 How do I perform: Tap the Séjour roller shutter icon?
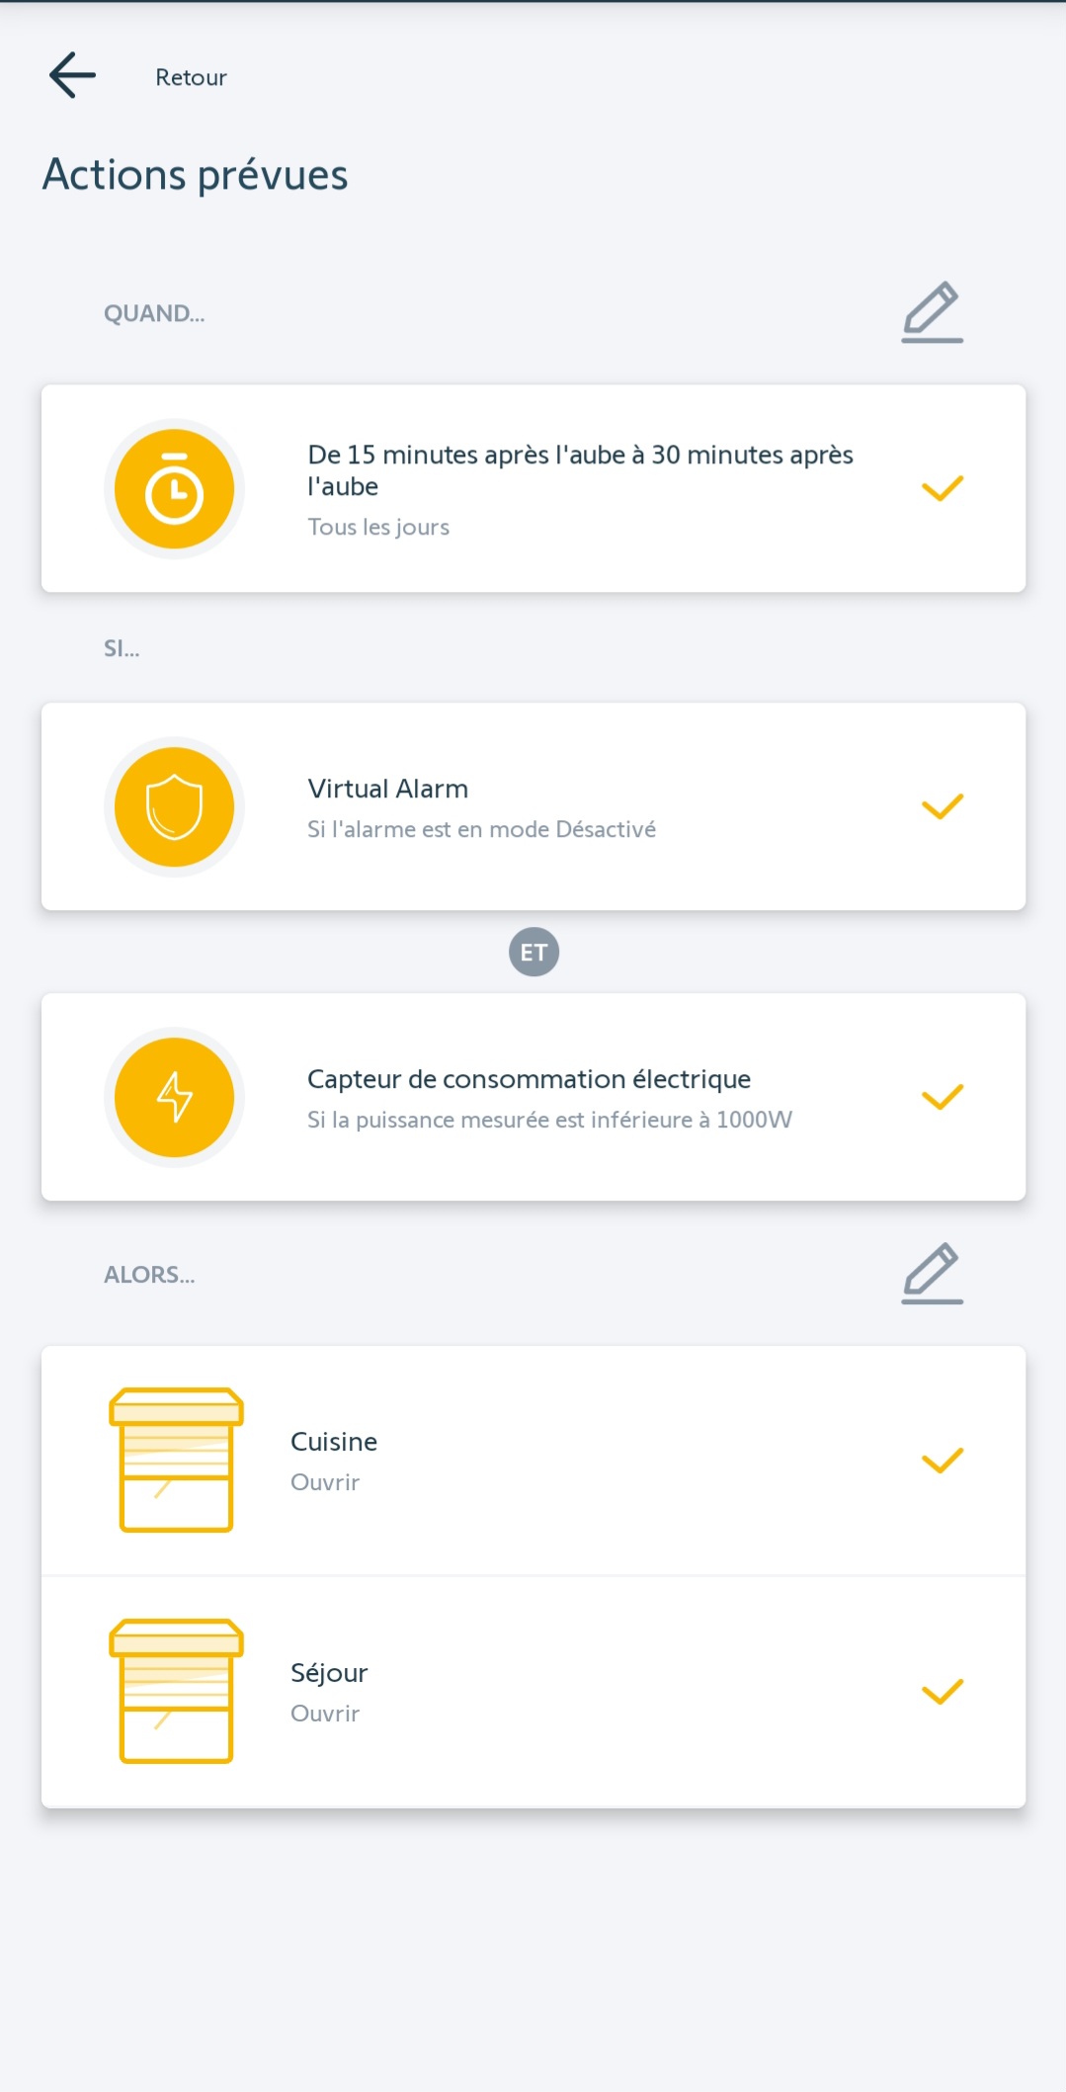click(176, 1691)
